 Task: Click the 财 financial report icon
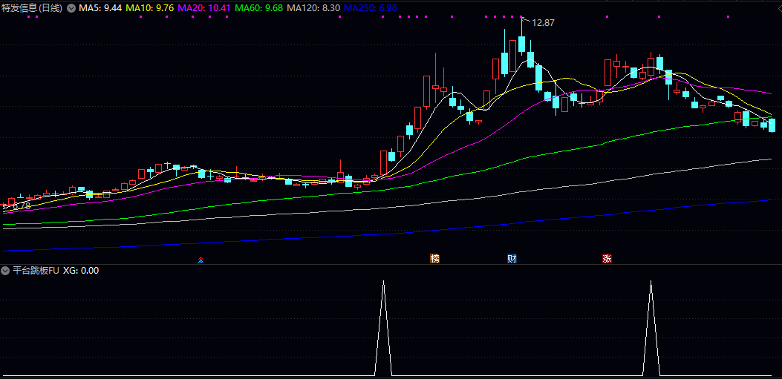[512, 259]
